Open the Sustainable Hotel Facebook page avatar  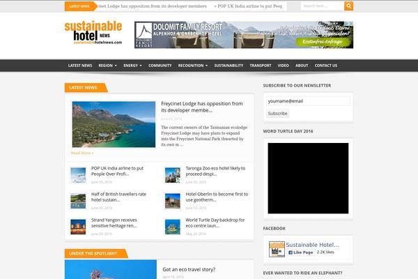click(x=277, y=249)
